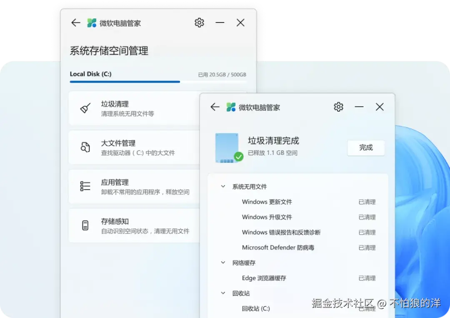450x318 pixels.
Task: Select Windows 更新文件 row
Action: click(x=297, y=202)
